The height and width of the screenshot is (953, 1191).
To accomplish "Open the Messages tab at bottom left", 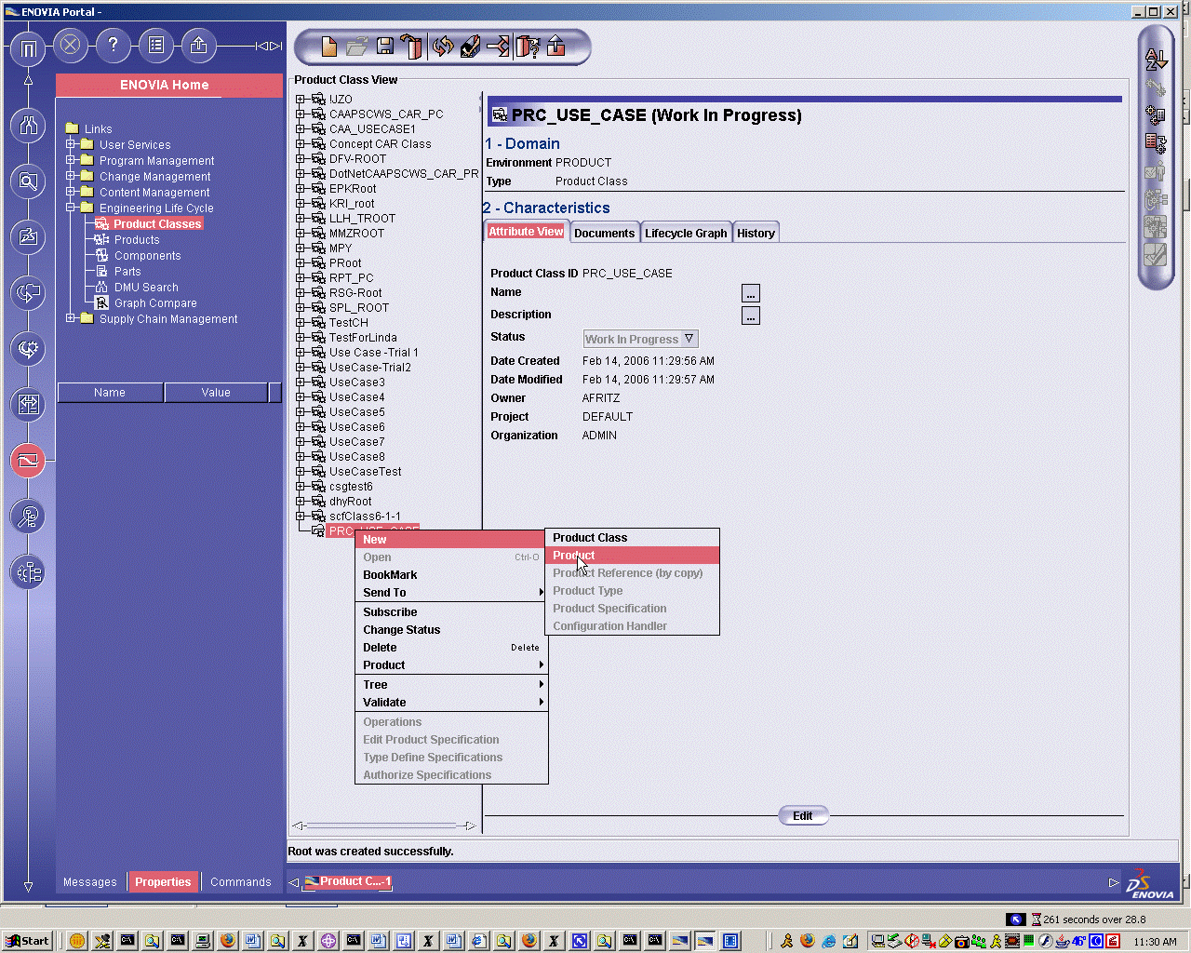I will click(x=90, y=882).
